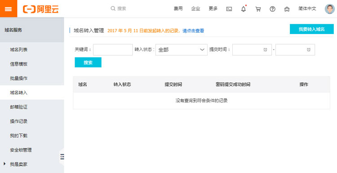Open the user avatar menu
The image size is (337, 173).
pos(330,9)
